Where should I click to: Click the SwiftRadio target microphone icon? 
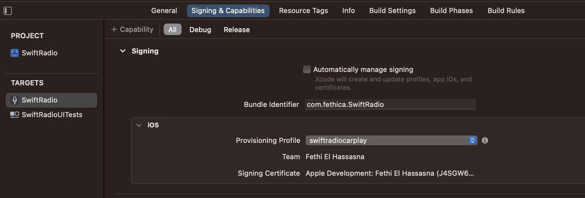(15, 100)
